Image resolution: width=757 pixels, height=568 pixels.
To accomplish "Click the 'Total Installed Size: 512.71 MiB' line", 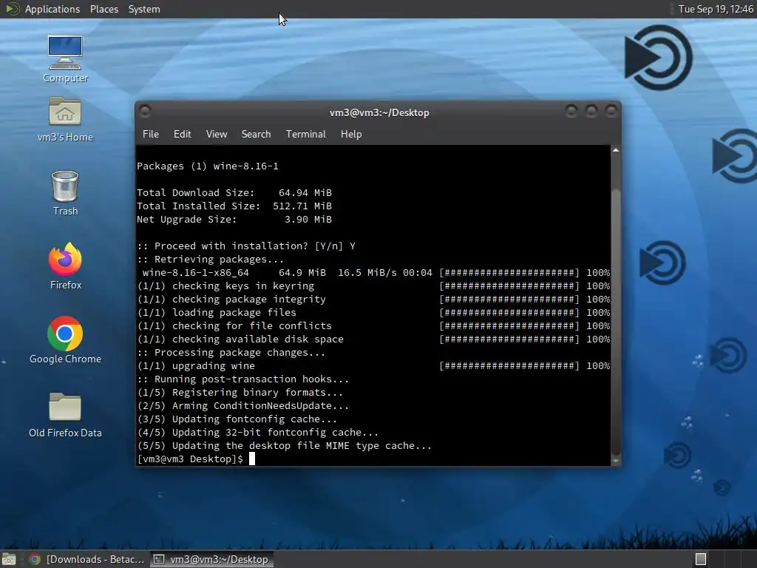I will [234, 206].
